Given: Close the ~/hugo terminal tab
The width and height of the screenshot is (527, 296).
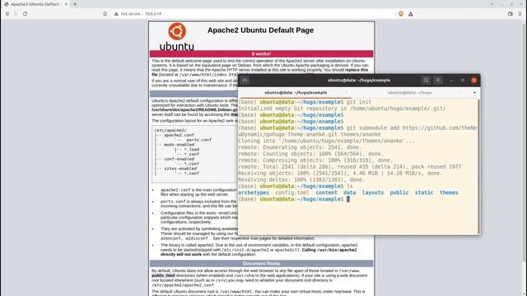Looking at the screenshot, I should point(460,93).
